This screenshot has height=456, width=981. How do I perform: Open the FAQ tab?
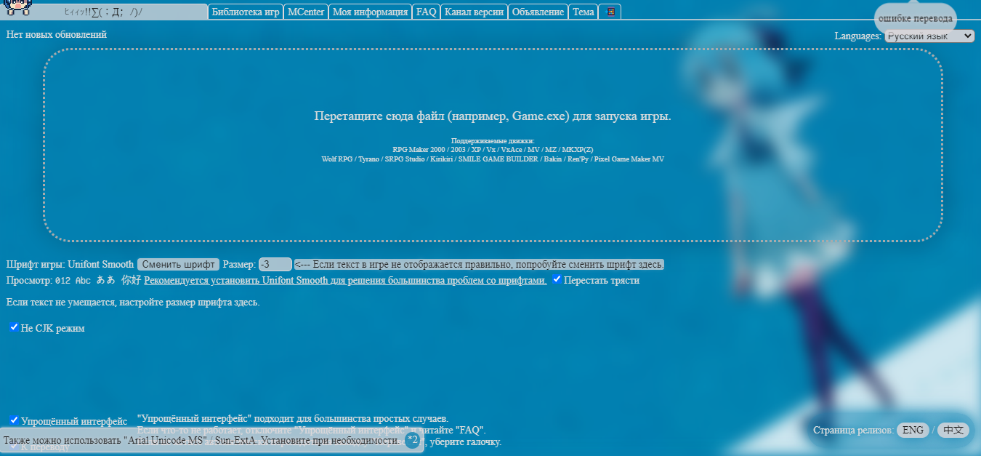[x=426, y=12]
